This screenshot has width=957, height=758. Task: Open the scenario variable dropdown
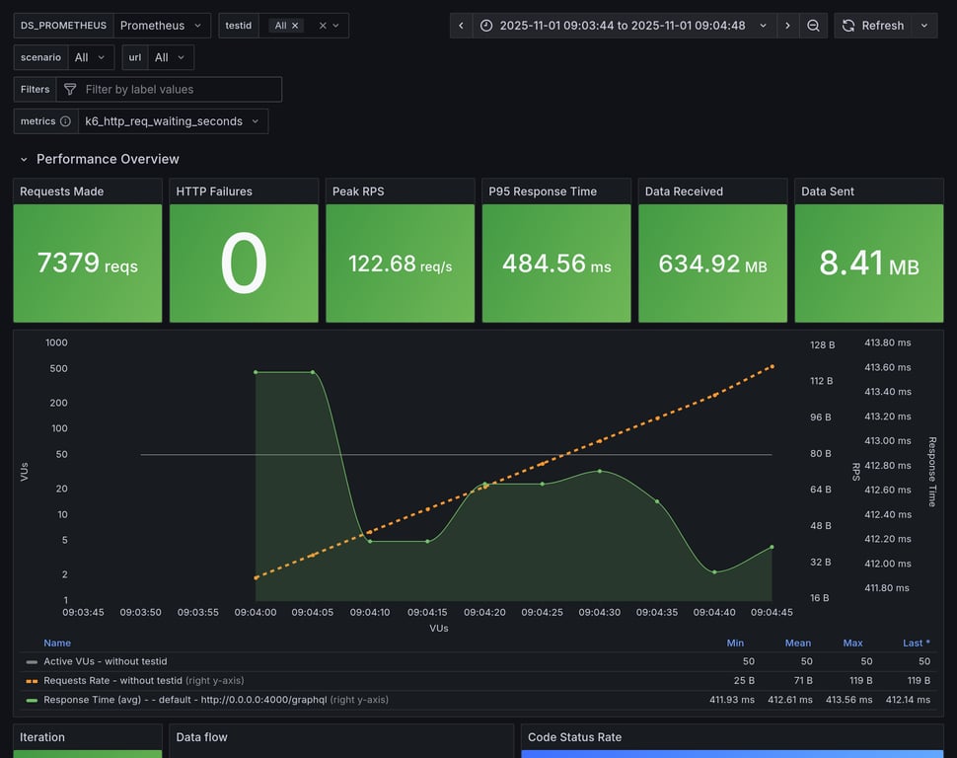[88, 58]
